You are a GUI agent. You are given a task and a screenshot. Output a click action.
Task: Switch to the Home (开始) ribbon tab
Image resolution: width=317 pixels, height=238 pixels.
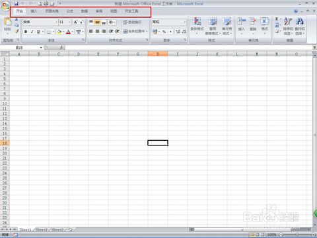point(19,11)
